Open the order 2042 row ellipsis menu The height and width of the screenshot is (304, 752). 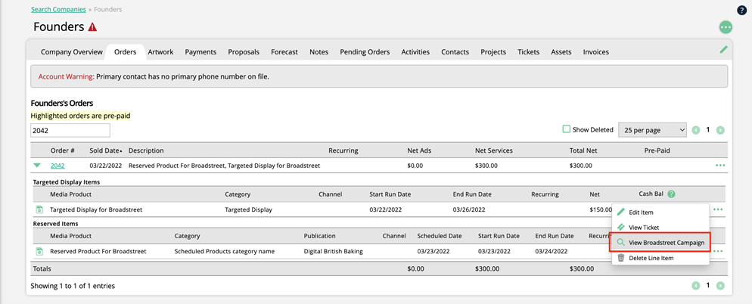(x=719, y=165)
